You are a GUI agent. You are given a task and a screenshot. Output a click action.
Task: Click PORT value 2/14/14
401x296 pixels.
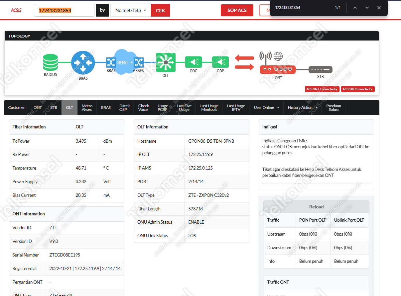pos(196,182)
